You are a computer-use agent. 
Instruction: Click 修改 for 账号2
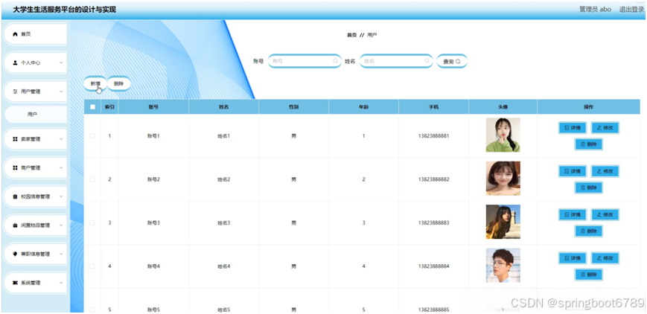pos(605,171)
